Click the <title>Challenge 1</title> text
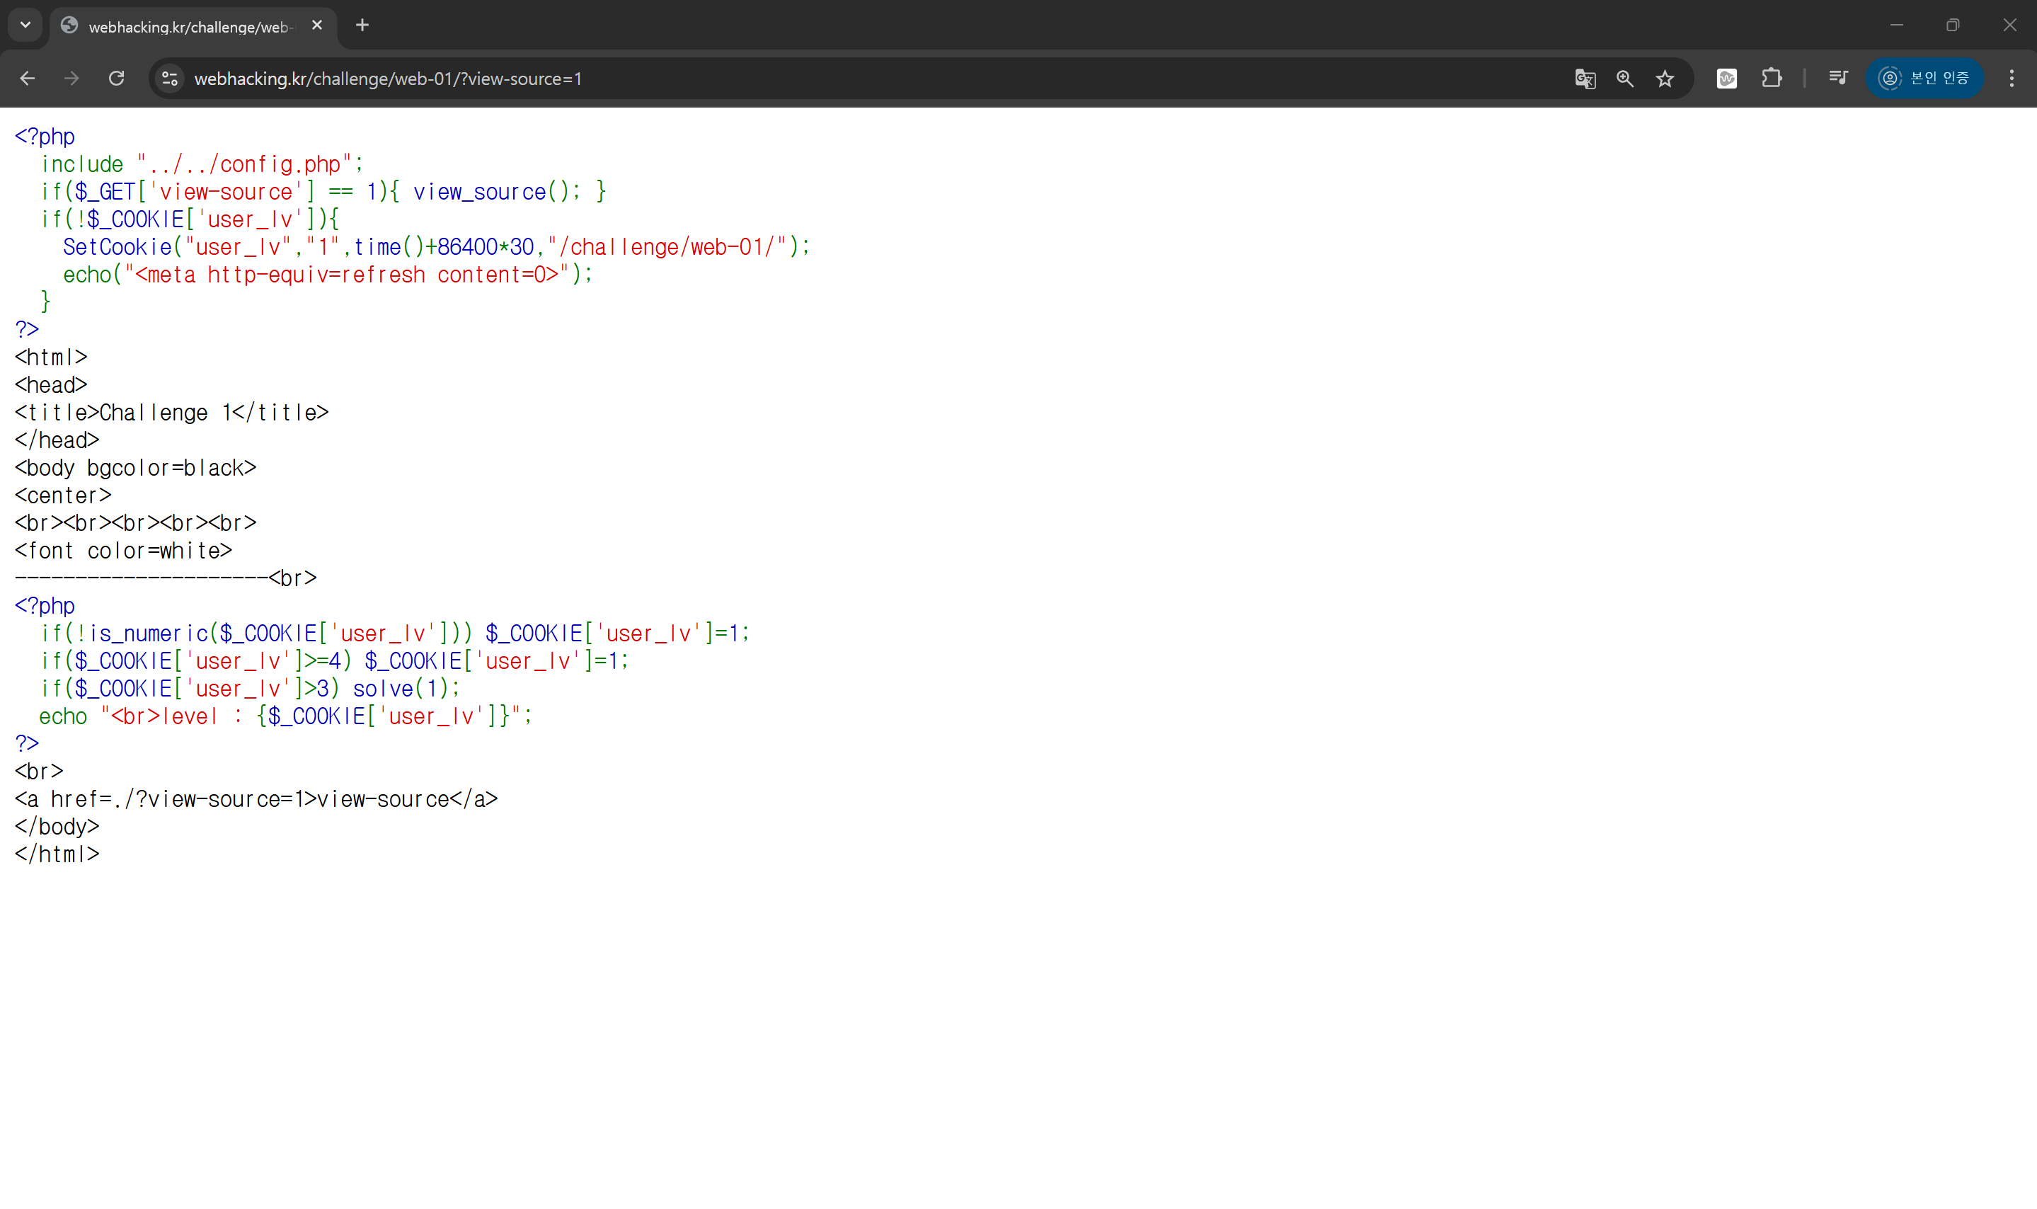2037x1209 pixels. click(172, 413)
